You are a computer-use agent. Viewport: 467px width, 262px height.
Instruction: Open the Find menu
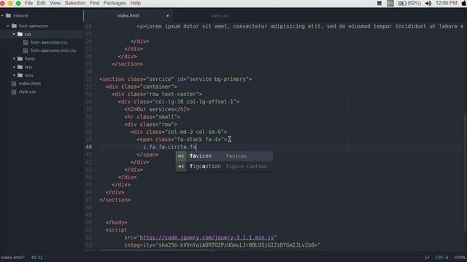point(94,3)
